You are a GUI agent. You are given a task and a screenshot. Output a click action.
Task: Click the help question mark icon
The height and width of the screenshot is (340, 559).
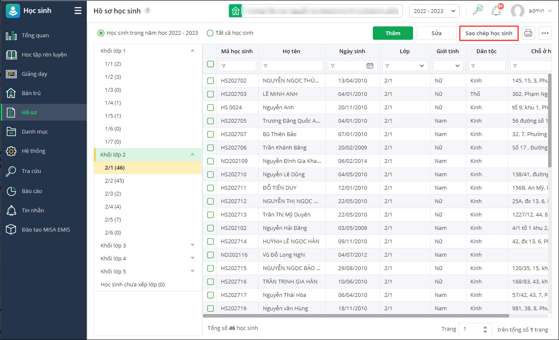[148, 11]
